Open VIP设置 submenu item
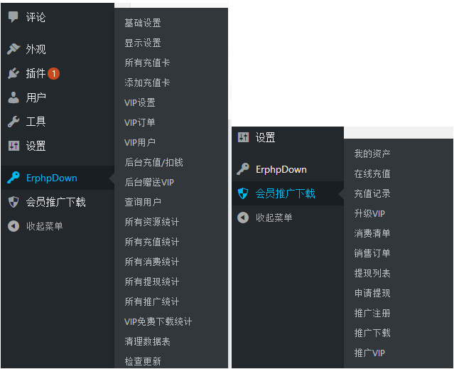This screenshot has height=369, width=454. tap(140, 102)
